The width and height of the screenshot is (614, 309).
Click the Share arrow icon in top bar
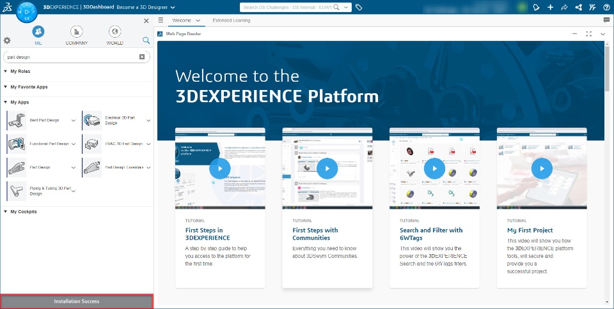coord(564,7)
